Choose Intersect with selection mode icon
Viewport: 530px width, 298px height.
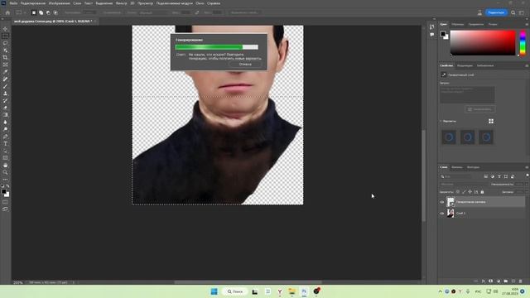tap(55, 12)
